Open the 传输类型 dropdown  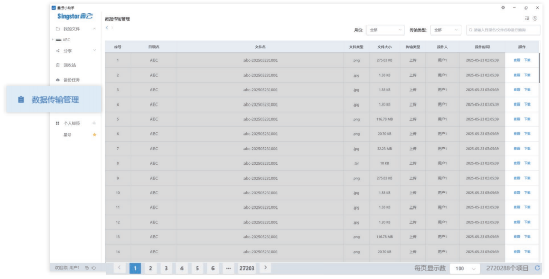445,30
